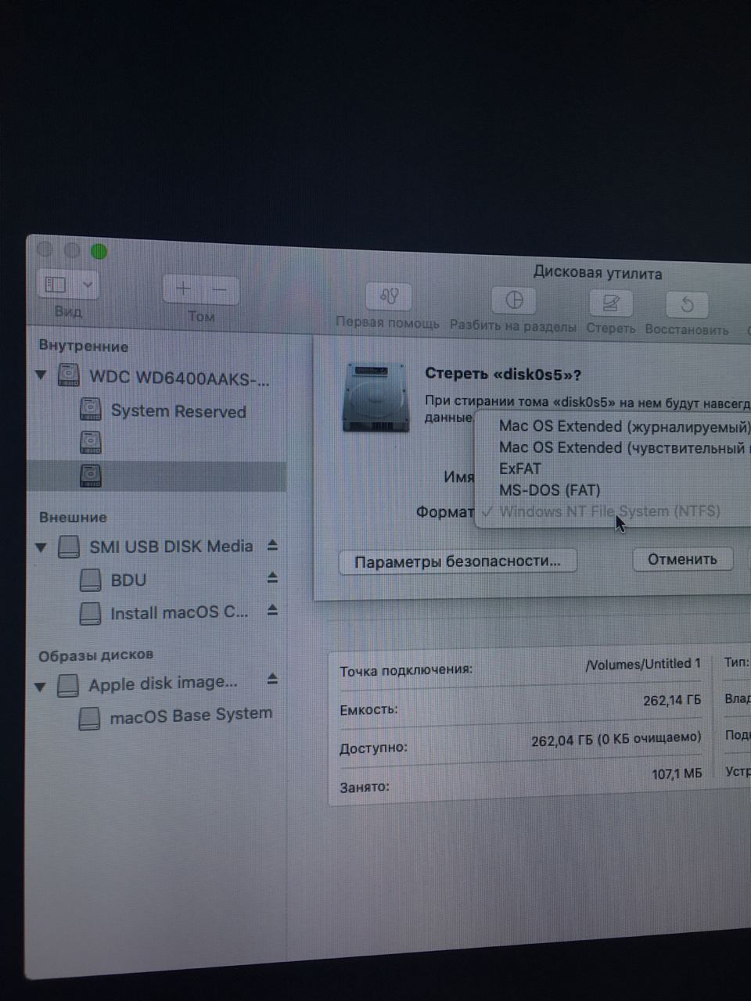Select SMI USB DISK Media drive
751x1001 pixels.
click(x=156, y=546)
